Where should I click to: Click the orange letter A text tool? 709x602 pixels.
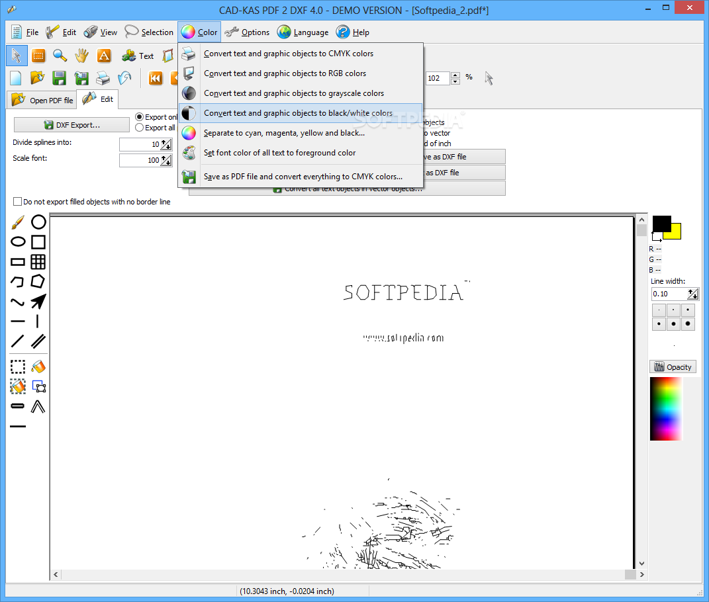tap(104, 56)
